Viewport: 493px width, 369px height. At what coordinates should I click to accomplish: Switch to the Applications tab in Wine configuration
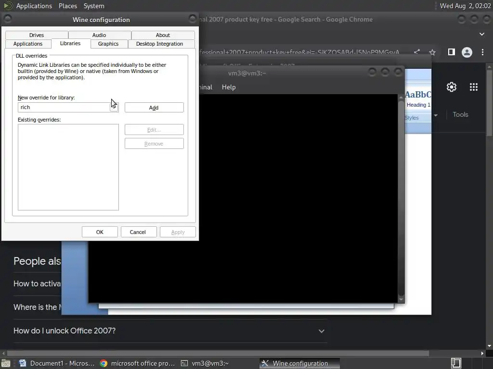[x=27, y=44]
